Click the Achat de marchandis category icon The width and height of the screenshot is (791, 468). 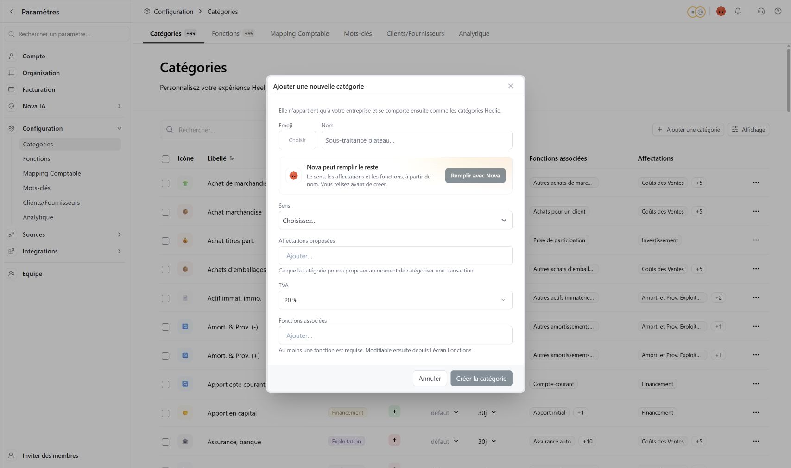coord(185,183)
